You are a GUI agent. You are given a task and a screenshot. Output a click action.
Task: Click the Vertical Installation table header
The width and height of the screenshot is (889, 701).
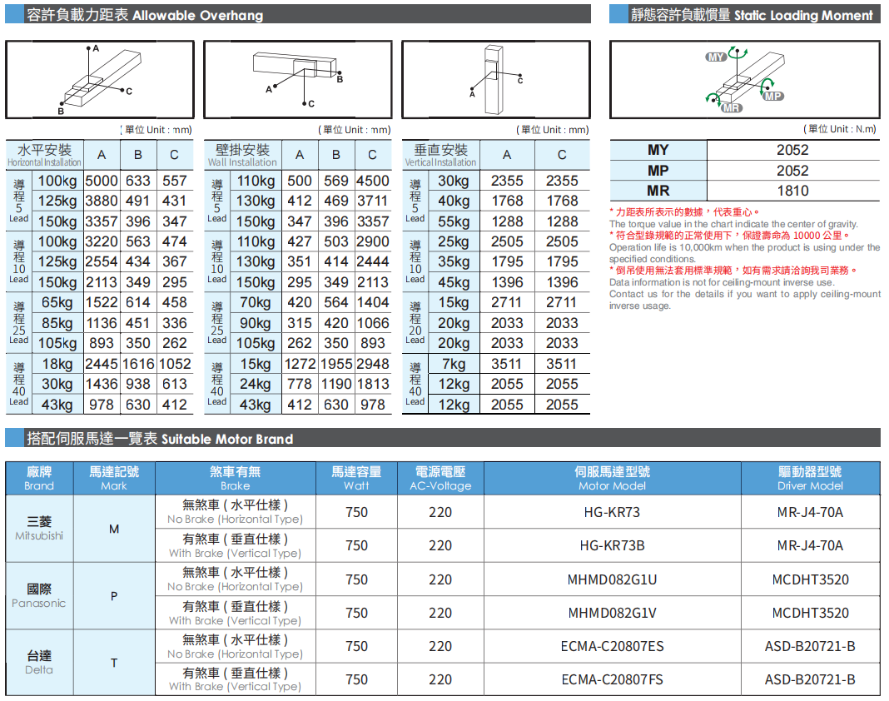pyautogui.click(x=441, y=155)
